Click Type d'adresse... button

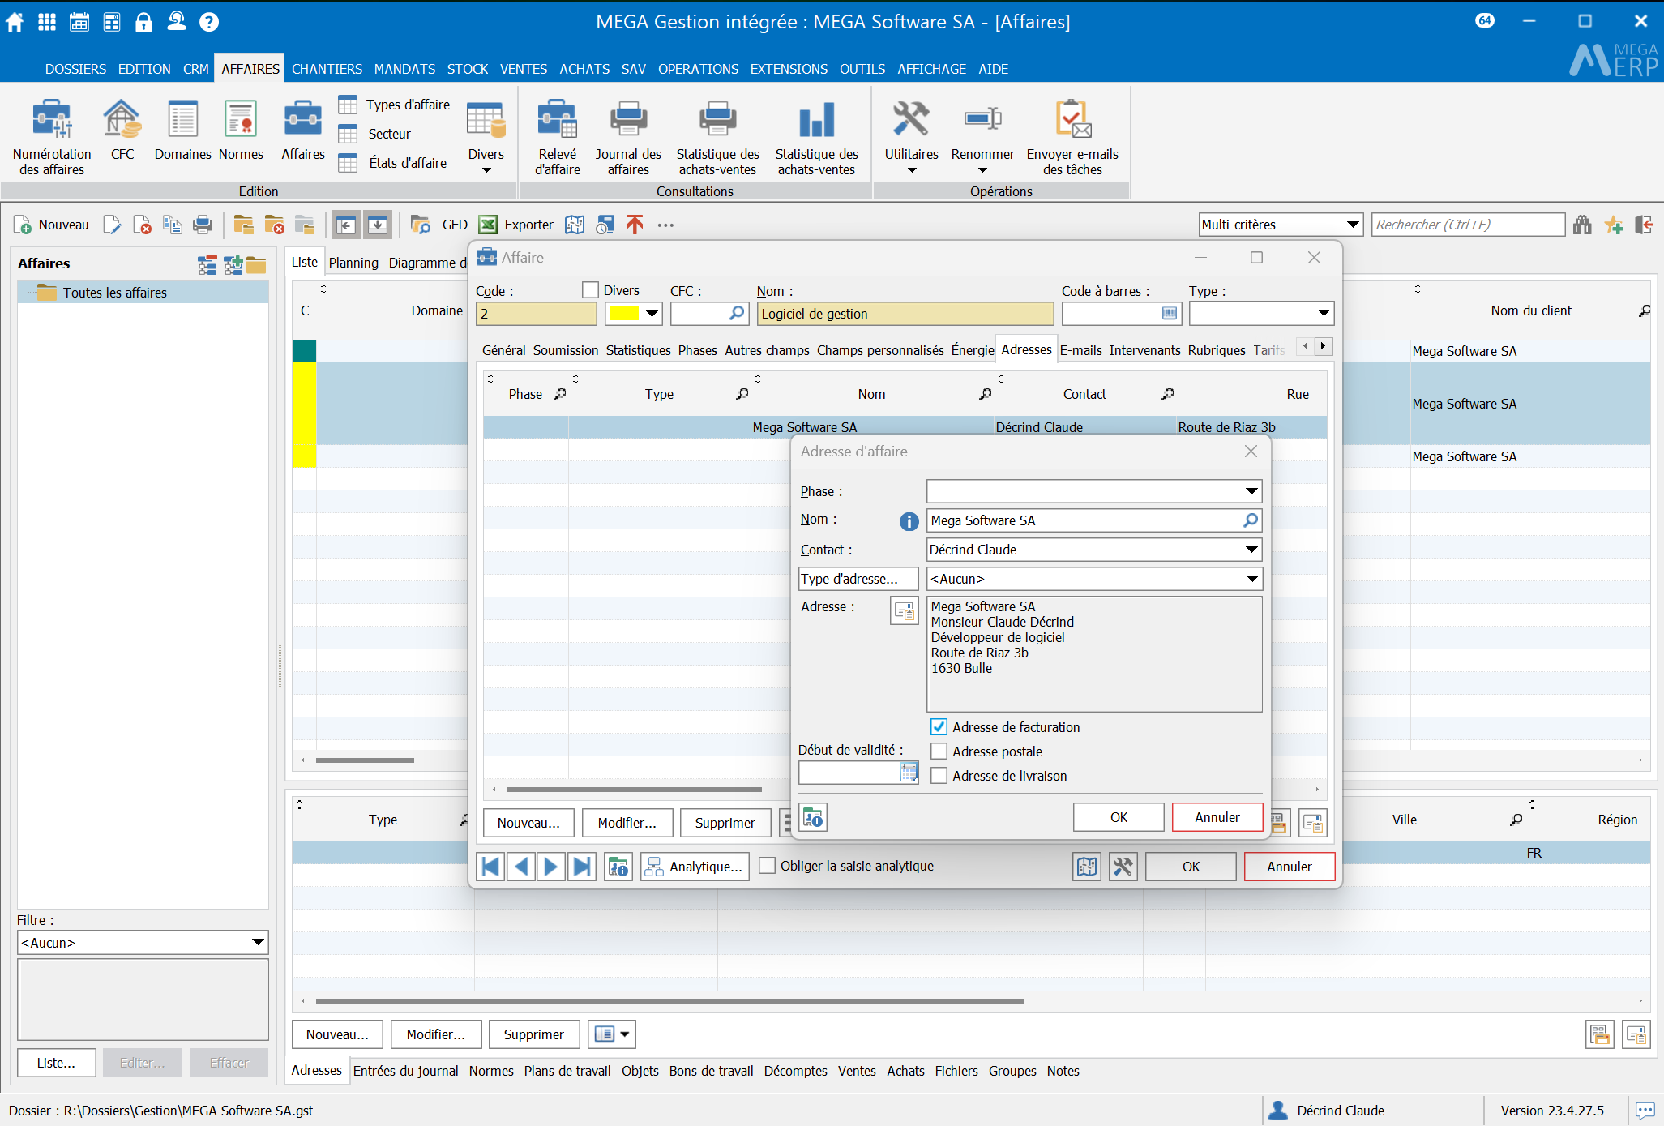tap(858, 579)
